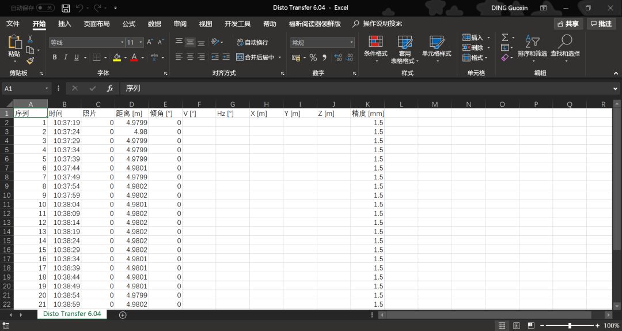Open Conditional Formatting (条件格式)
622x331 pixels.
[x=376, y=48]
